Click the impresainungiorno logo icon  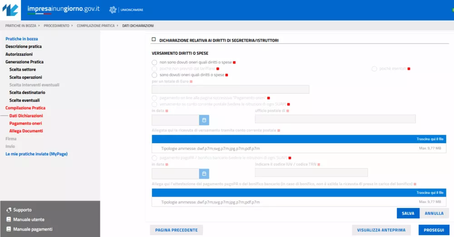[11, 10]
